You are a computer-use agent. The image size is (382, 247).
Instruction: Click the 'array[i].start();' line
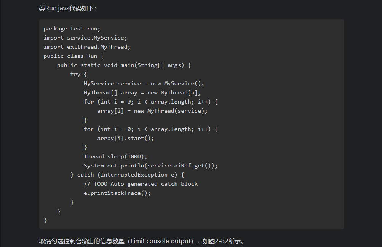point(125,138)
